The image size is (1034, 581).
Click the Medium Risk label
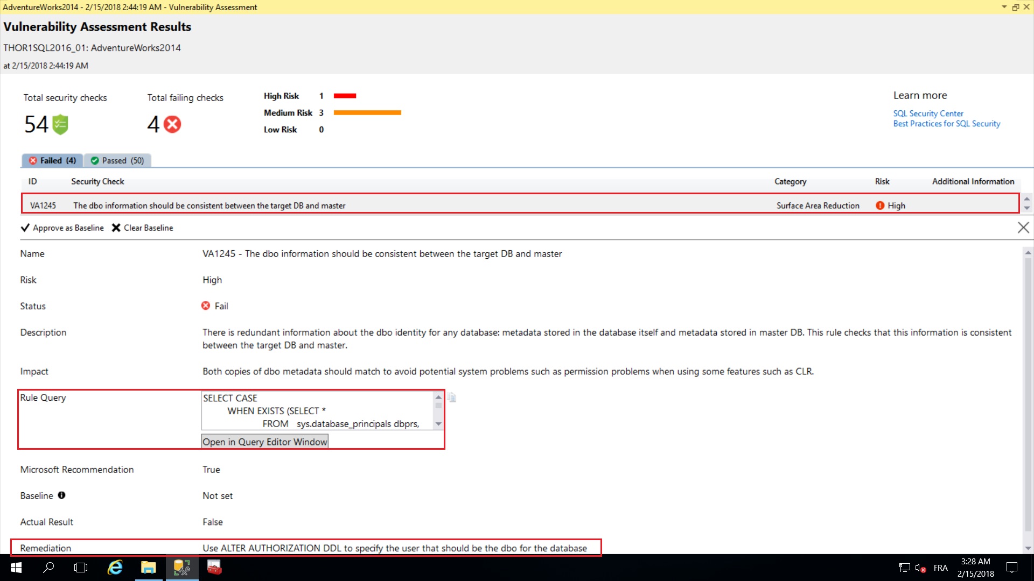(x=288, y=112)
